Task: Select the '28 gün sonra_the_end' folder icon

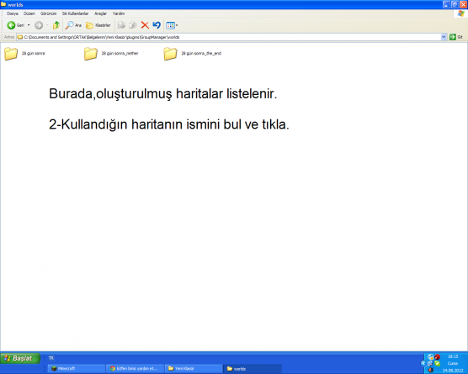Action: tap(170, 54)
